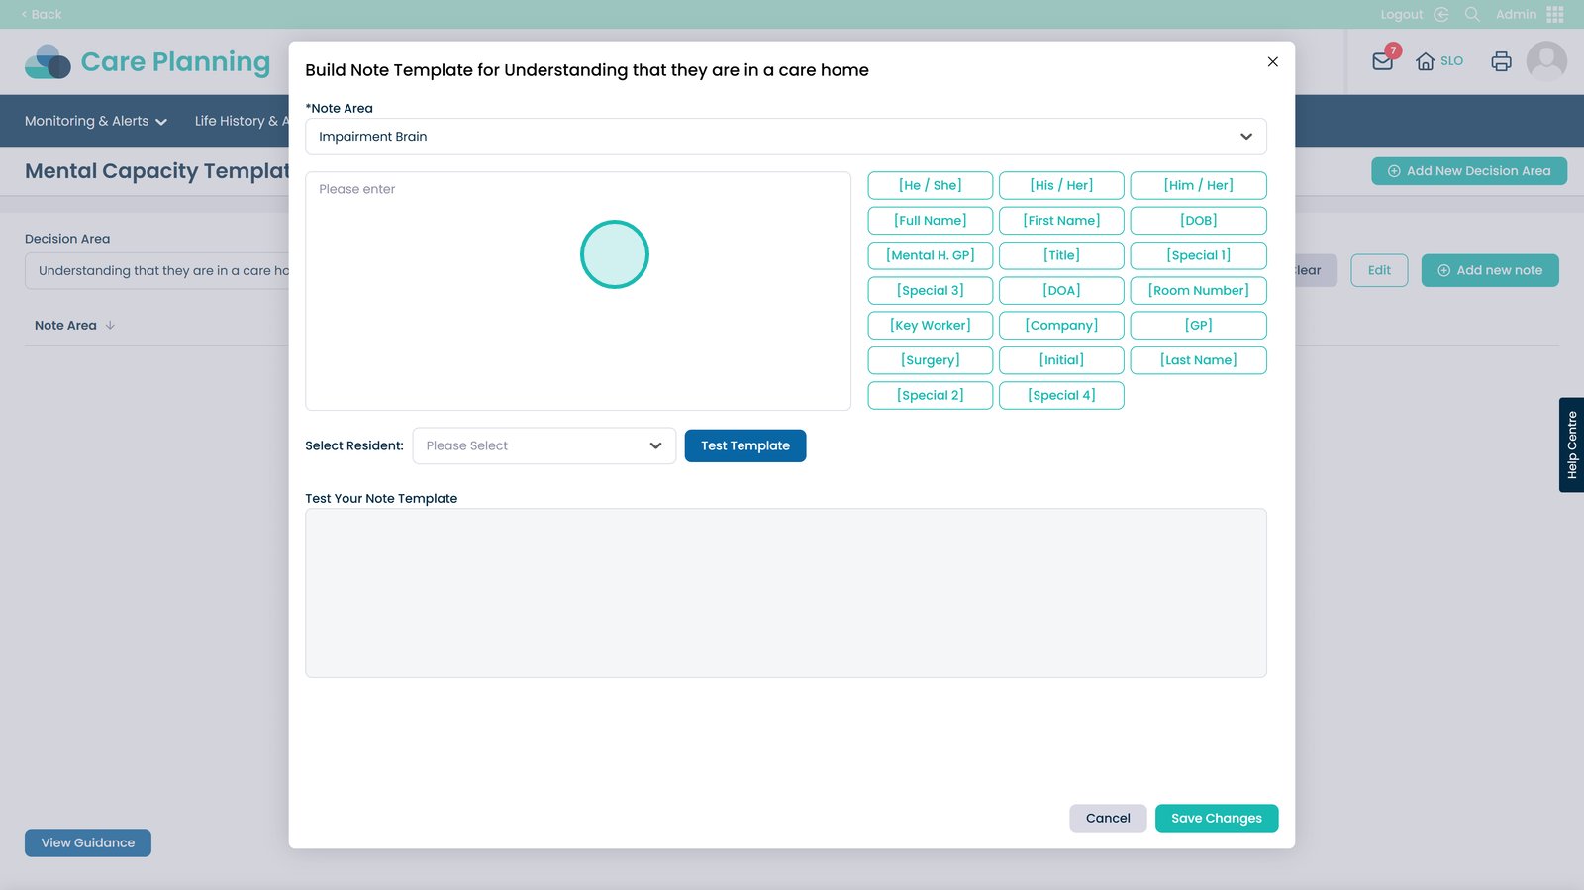Open the user profile avatar
Screen dimensions: 1584x890
pyautogui.click(x=1546, y=61)
